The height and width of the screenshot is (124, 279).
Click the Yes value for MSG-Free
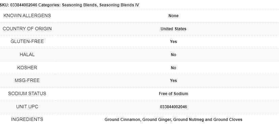pyautogui.click(x=174, y=81)
